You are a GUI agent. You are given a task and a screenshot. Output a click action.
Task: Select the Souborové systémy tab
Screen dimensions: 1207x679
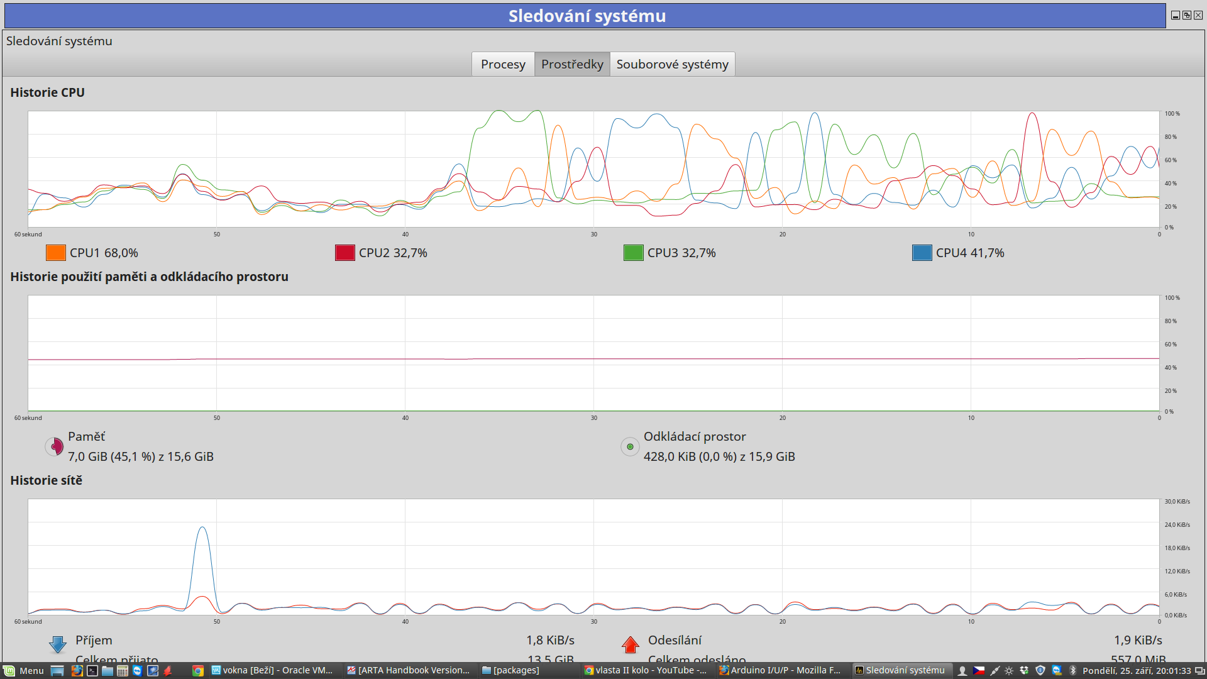[x=672, y=64]
